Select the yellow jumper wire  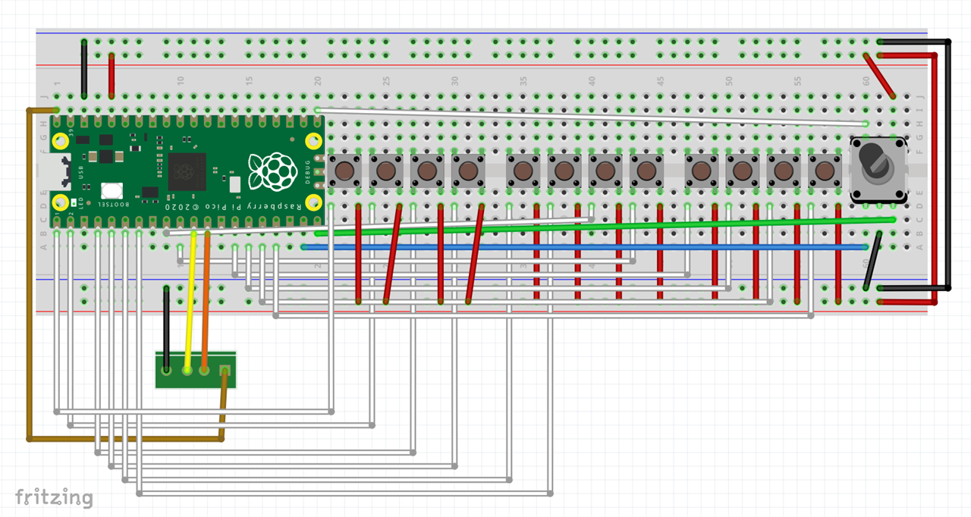coord(190,303)
